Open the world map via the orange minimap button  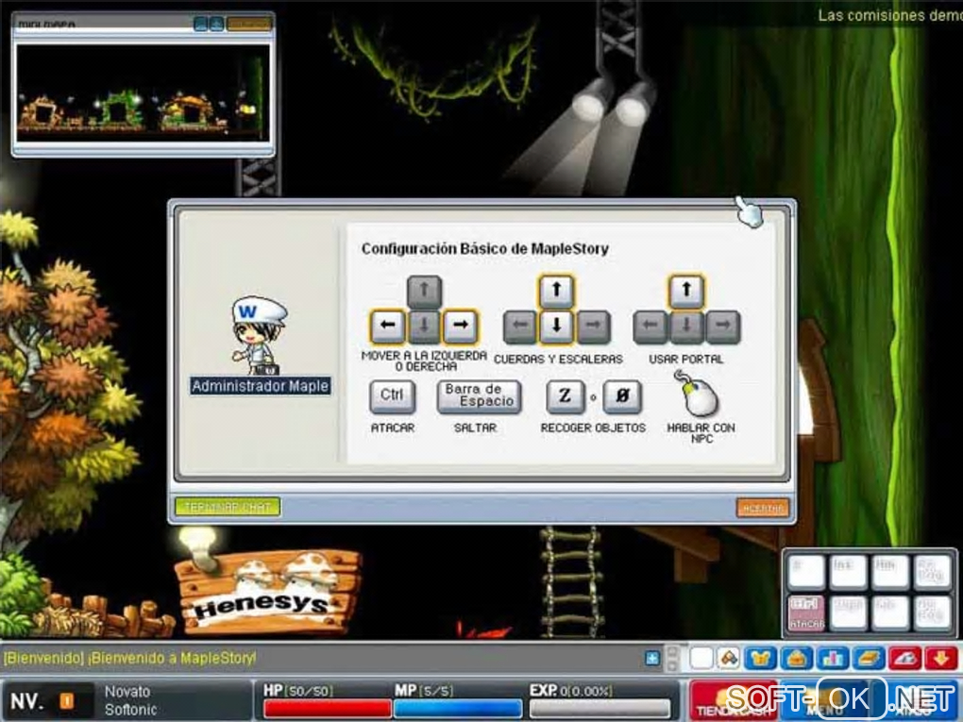(x=248, y=24)
